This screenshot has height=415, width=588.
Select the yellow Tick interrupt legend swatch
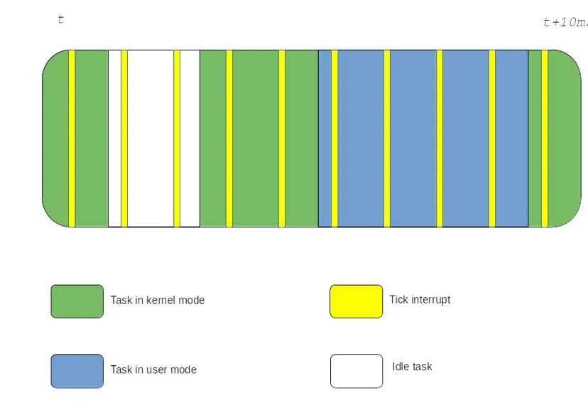point(356,301)
